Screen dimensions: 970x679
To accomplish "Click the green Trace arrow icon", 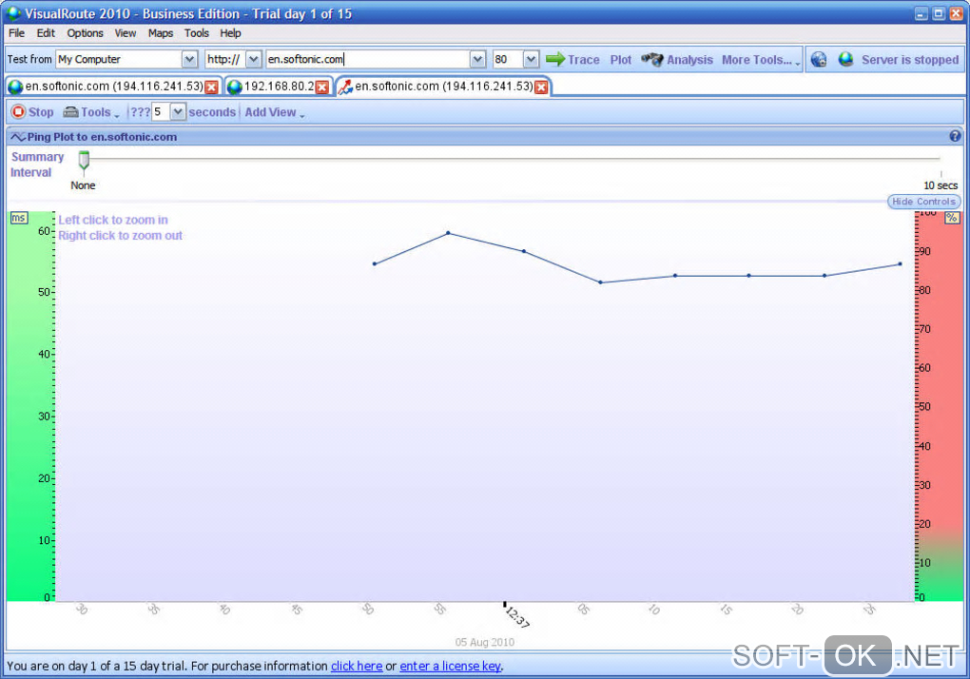I will (555, 59).
